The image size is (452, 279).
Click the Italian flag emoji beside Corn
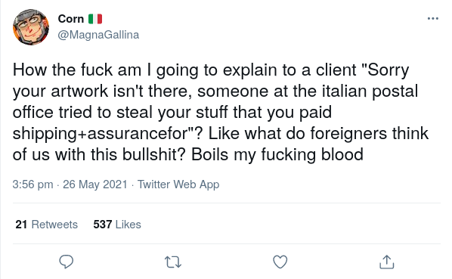click(95, 19)
